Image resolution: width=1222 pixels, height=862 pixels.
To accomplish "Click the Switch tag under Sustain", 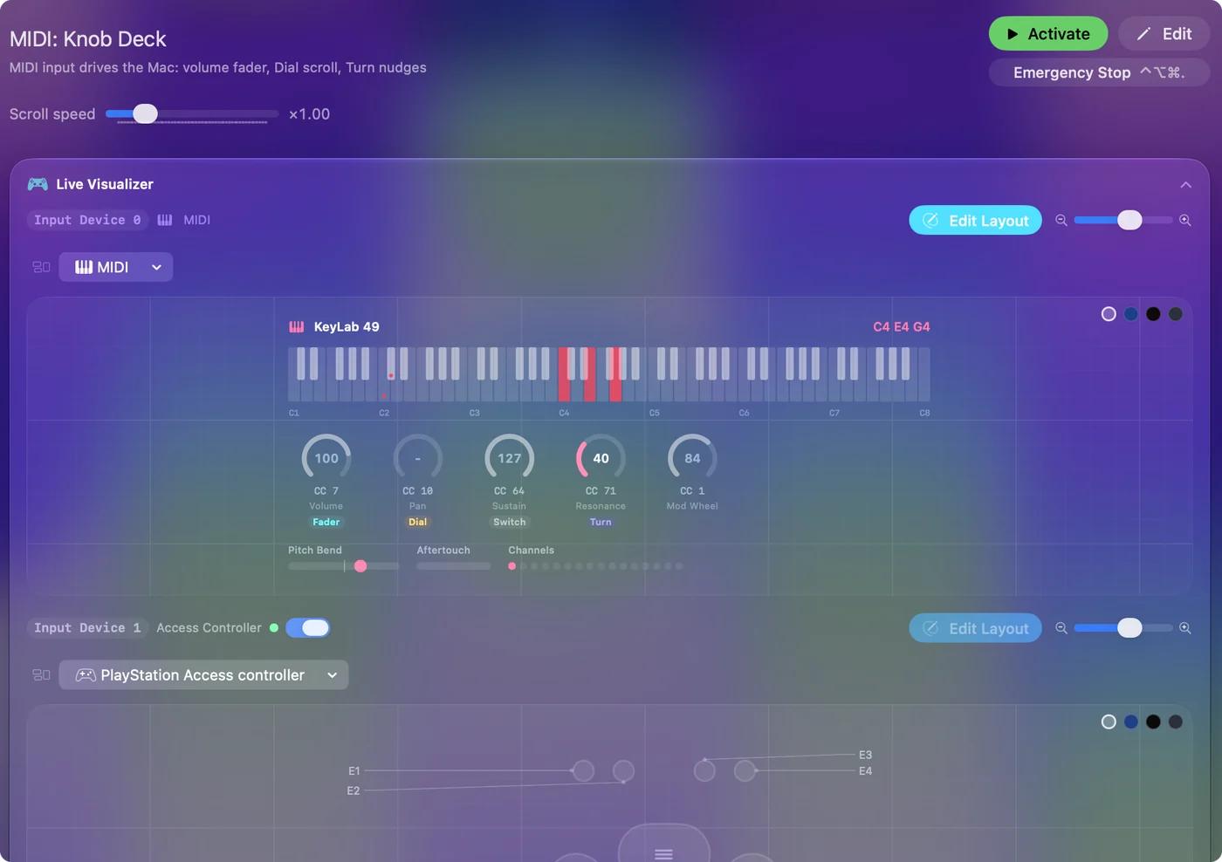I will click(x=510, y=523).
